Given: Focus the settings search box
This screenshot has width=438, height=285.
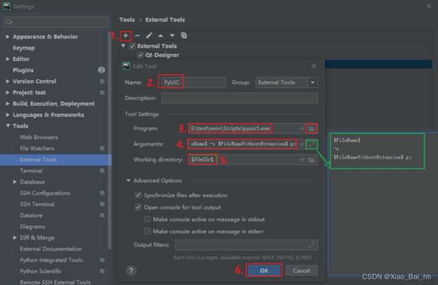Looking at the screenshot, I should [56, 22].
